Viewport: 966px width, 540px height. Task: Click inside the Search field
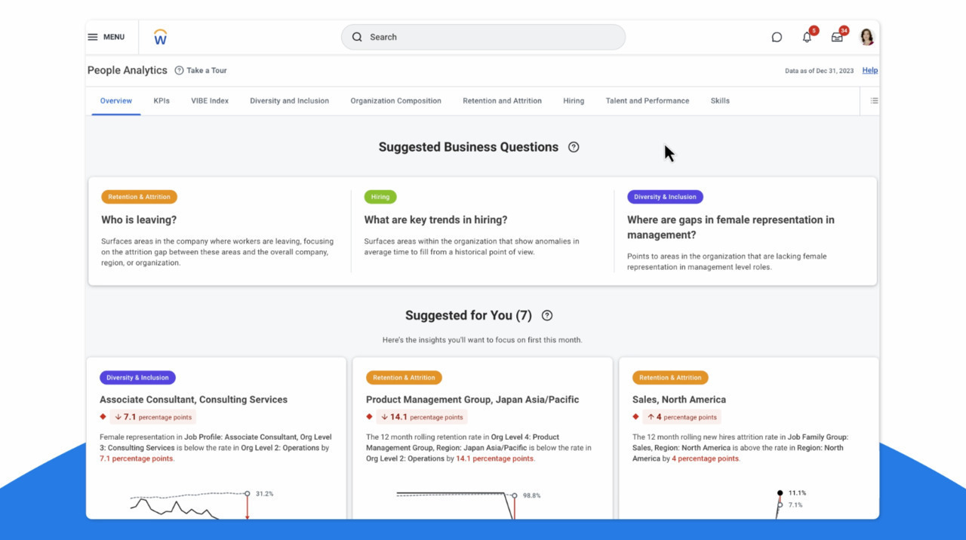click(x=483, y=37)
